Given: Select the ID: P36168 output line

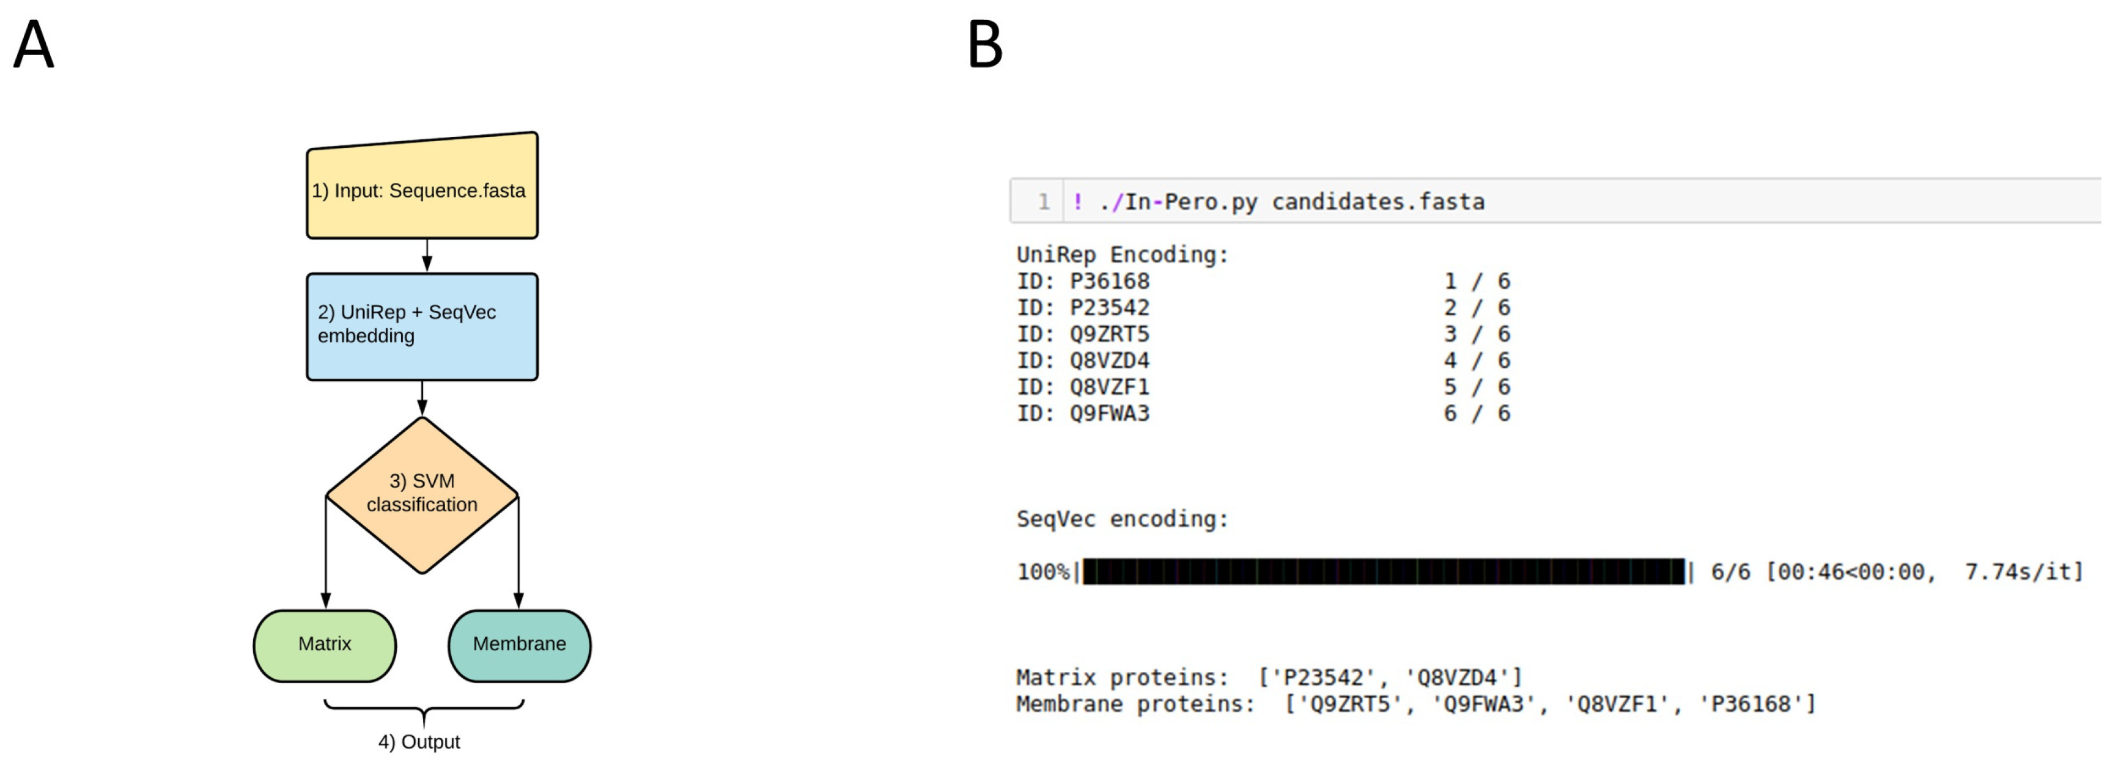Looking at the screenshot, I should [1083, 282].
